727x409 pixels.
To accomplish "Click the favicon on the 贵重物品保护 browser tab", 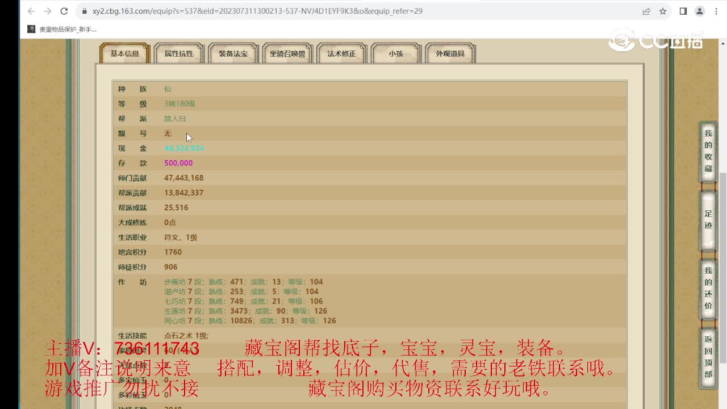I will tap(31, 28).
